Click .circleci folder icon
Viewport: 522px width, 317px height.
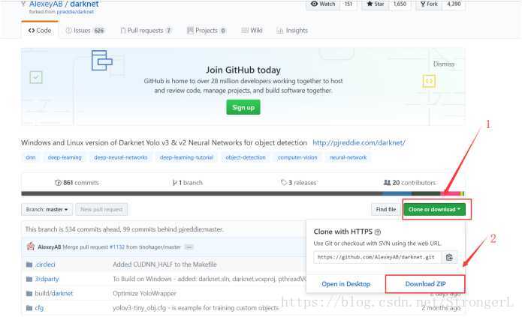coord(29,265)
